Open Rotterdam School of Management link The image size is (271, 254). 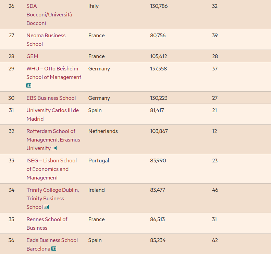[53, 139]
